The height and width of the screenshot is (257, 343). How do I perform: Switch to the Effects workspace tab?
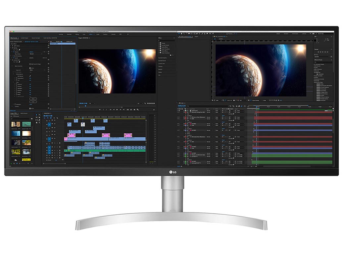pos(91,34)
